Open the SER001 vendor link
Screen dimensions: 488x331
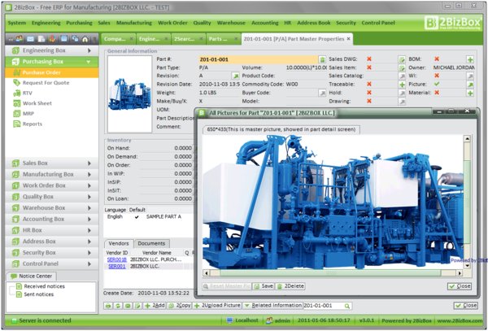pos(116,266)
